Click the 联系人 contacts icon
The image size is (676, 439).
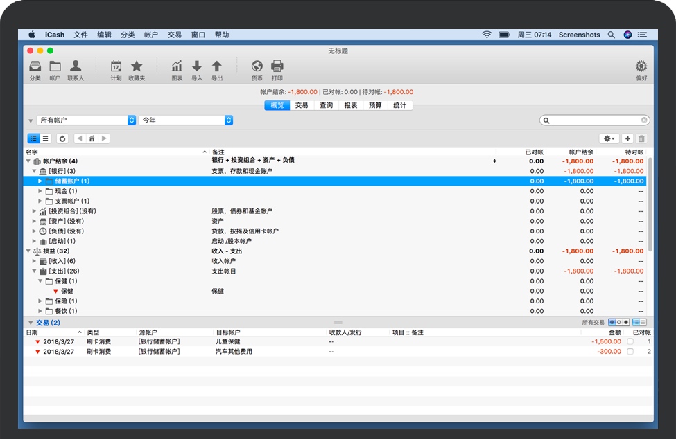click(x=76, y=66)
